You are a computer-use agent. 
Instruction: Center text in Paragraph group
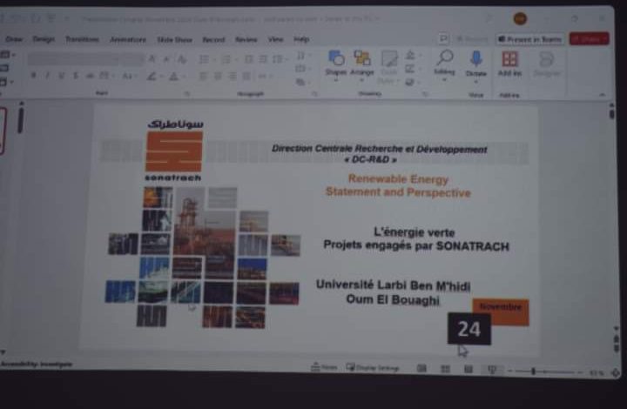(218, 76)
